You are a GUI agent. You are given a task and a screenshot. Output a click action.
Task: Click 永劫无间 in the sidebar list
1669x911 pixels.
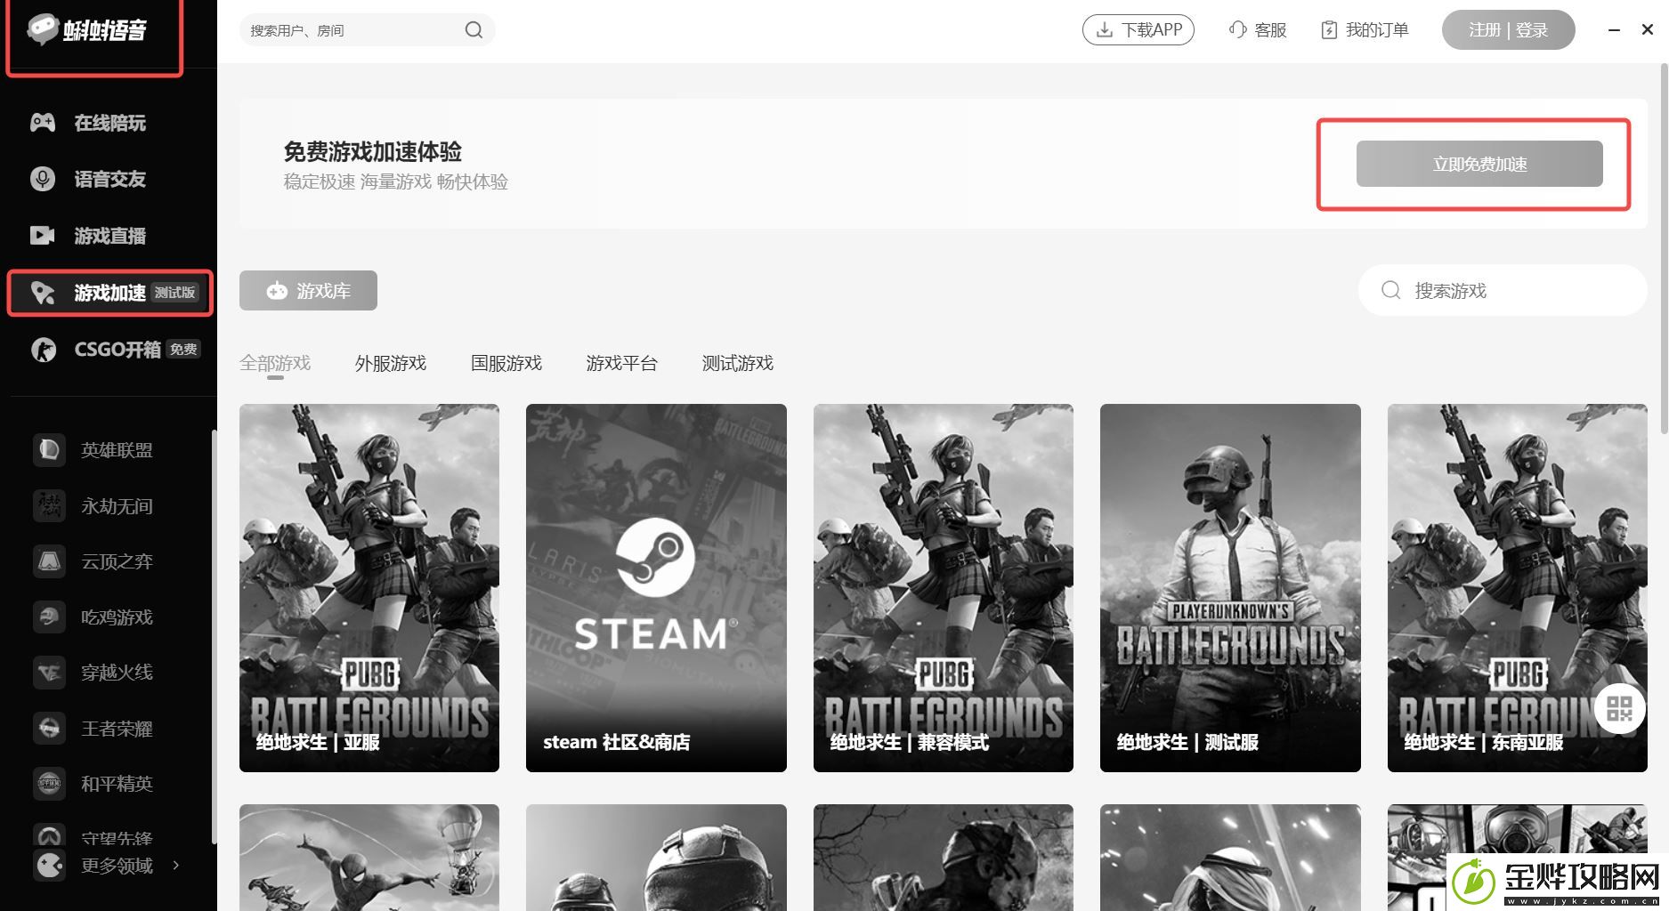(x=117, y=506)
